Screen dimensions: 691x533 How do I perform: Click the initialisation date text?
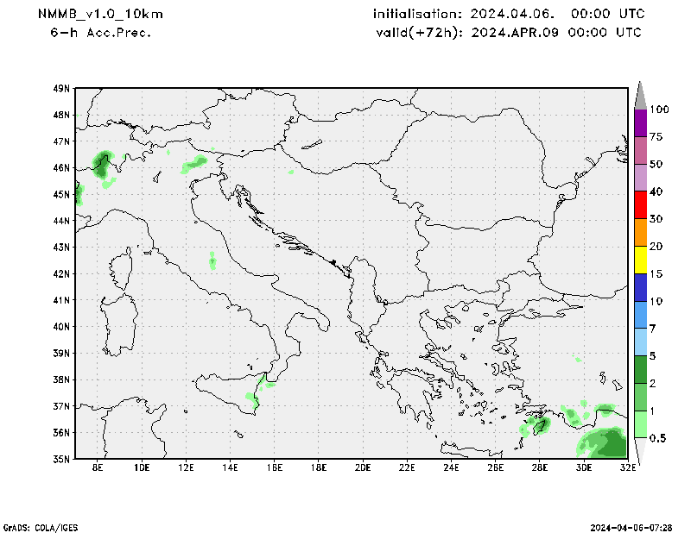(x=508, y=14)
